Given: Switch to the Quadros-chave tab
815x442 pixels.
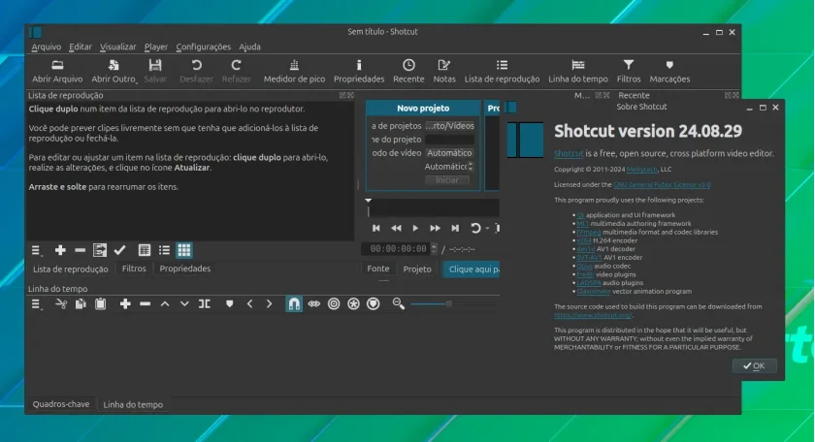Looking at the screenshot, I should click(61, 404).
